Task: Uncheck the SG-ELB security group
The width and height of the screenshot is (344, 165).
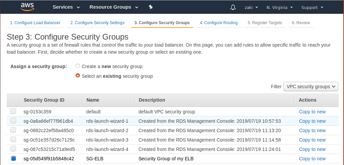Action: (x=13, y=158)
